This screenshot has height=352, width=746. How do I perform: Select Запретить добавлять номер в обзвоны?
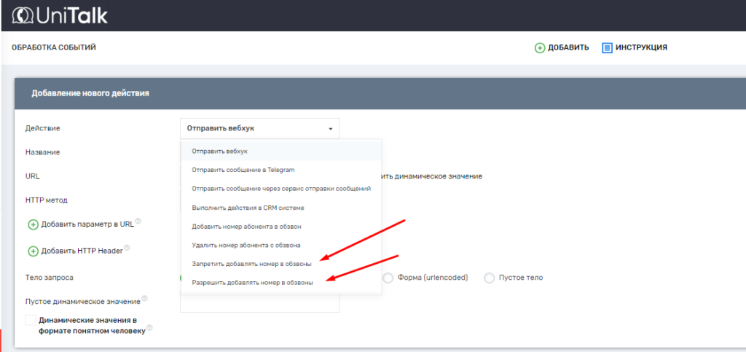point(251,263)
